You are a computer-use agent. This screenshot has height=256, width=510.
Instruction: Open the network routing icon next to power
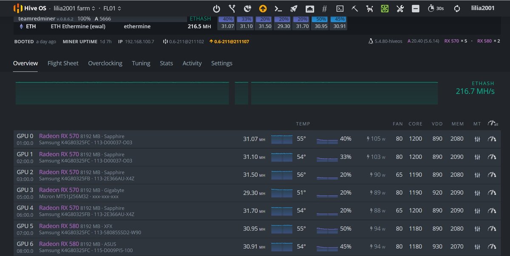(x=232, y=8)
